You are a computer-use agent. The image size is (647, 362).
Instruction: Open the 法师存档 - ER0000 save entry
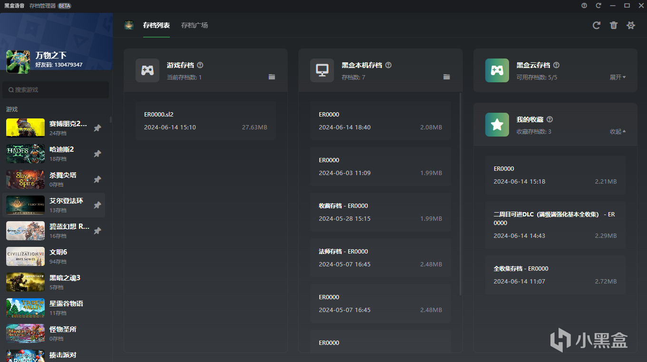point(381,258)
